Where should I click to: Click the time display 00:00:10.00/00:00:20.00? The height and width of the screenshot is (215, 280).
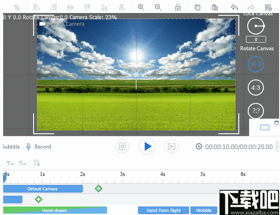(239, 147)
